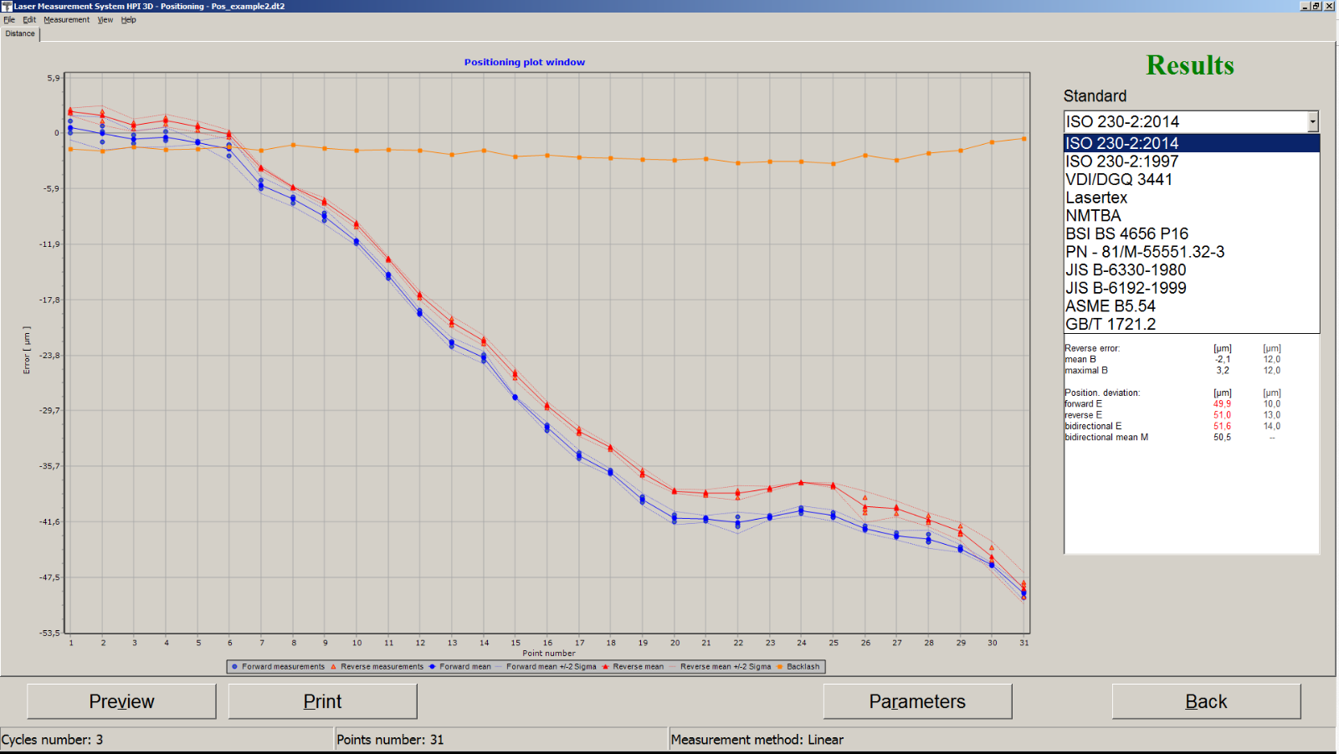Open the View menu
Image resolution: width=1339 pixels, height=754 pixels.
point(105,19)
